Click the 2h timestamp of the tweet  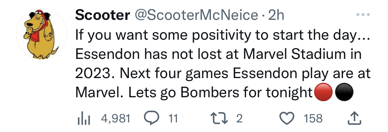coord(276,15)
